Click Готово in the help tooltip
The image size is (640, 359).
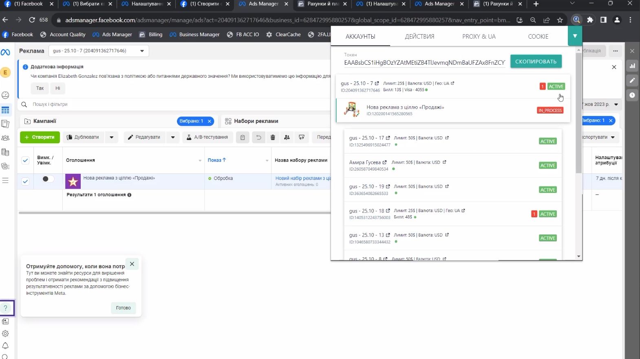[x=123, y=308]
